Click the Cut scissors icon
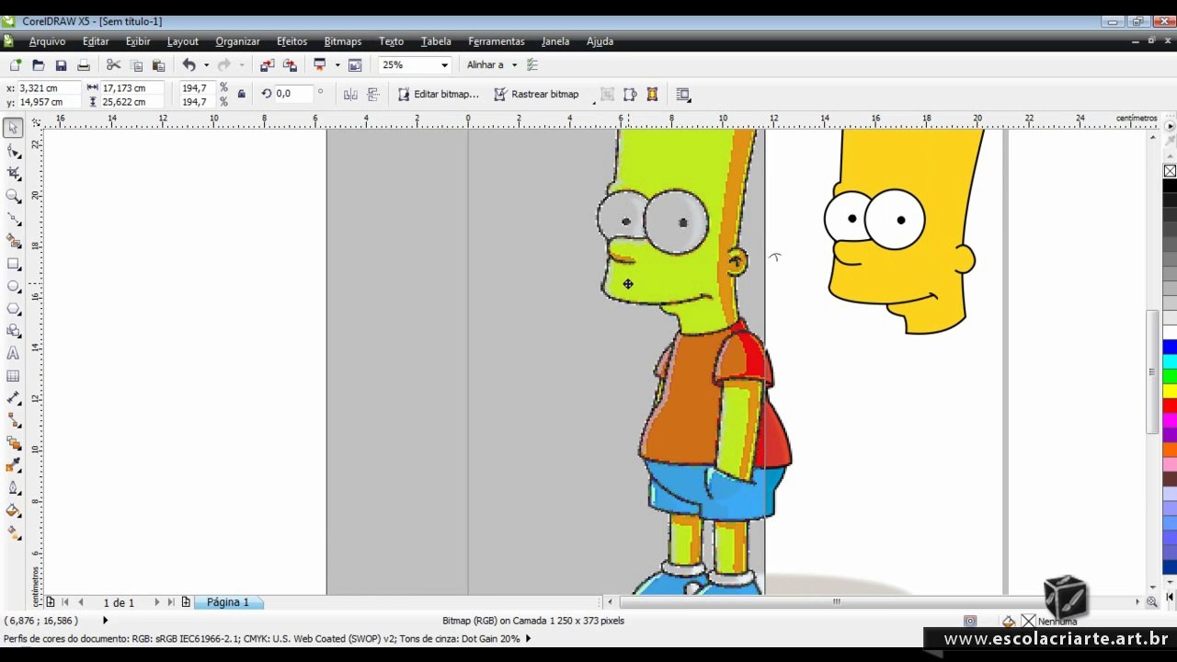Image resolution: width=1177 pixels, height=662 pixels. tap(113, 65)
